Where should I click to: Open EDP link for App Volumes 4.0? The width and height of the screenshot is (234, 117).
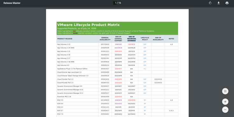(x=145, y=65)
